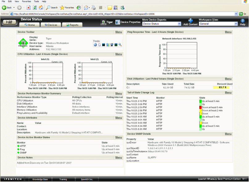The image size is (249, 182).
Task: Click inside the Address bar
Action: click(x=93, y=13)
